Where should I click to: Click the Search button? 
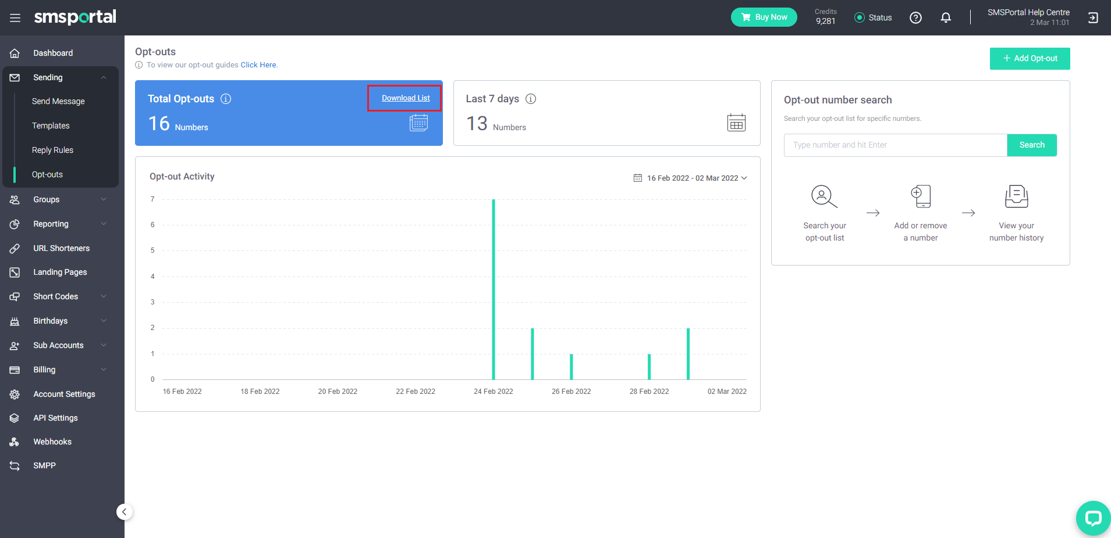click(1032, 145)
